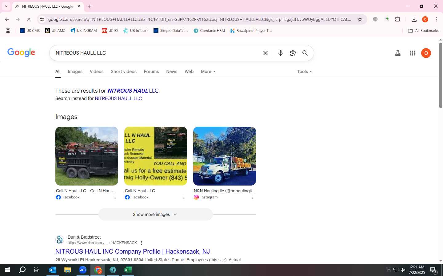
Task: Open the Comtanix HRM bookmark
Action: [x=209, y=31]
